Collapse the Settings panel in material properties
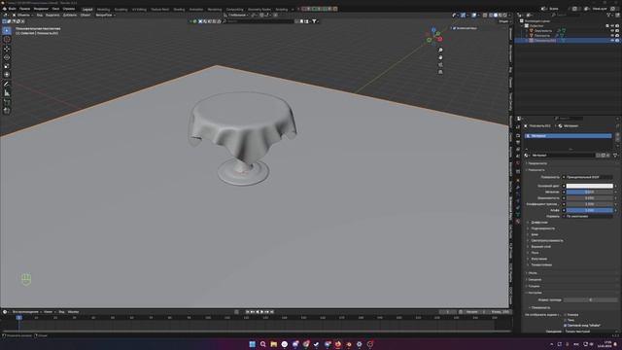 [535, 293]
